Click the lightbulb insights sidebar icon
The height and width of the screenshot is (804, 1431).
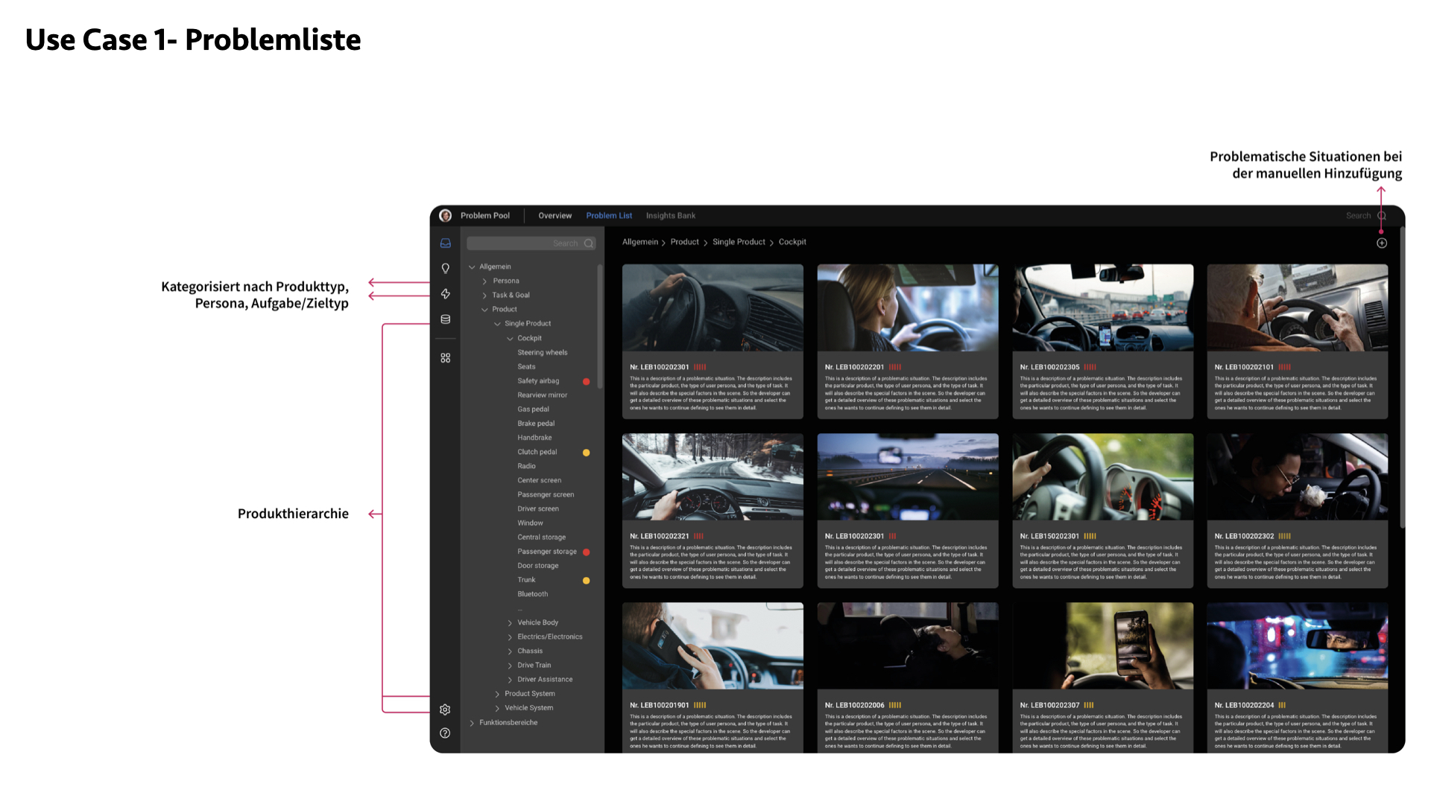click(x=445, y=269)
